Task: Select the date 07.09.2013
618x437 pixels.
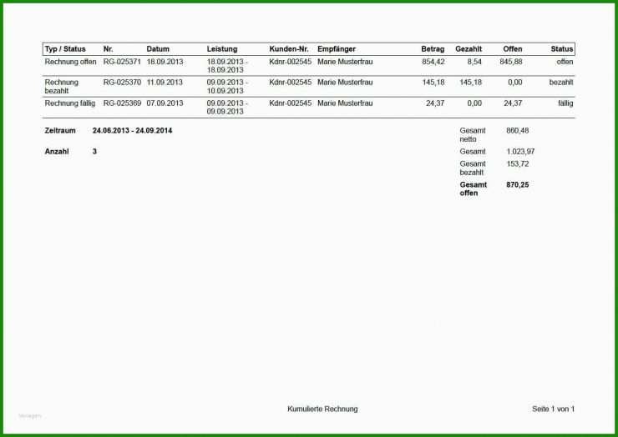Action: (165, 103)
